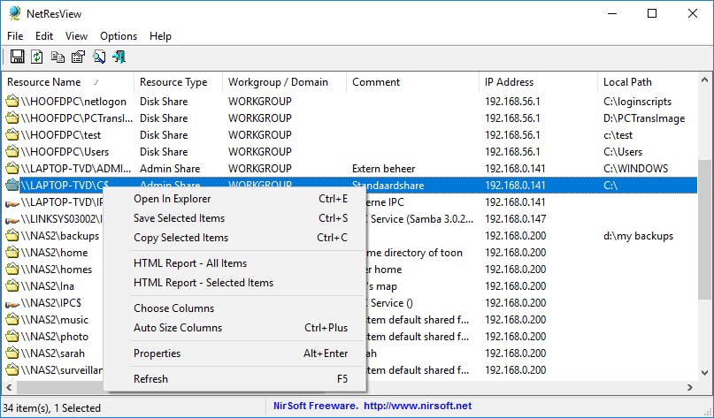Click the Auto Size Columns menu entry

point(178,328)
